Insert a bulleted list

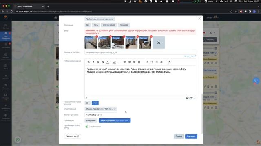(x=152, y=62)
